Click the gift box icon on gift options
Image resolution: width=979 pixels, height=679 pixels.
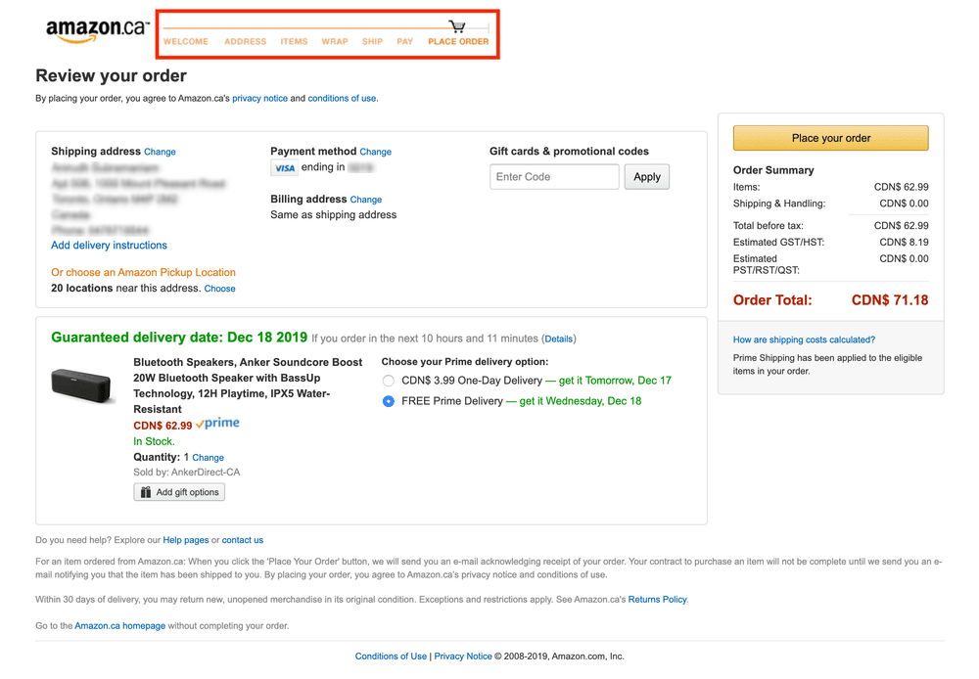click(x=146, y=492)
